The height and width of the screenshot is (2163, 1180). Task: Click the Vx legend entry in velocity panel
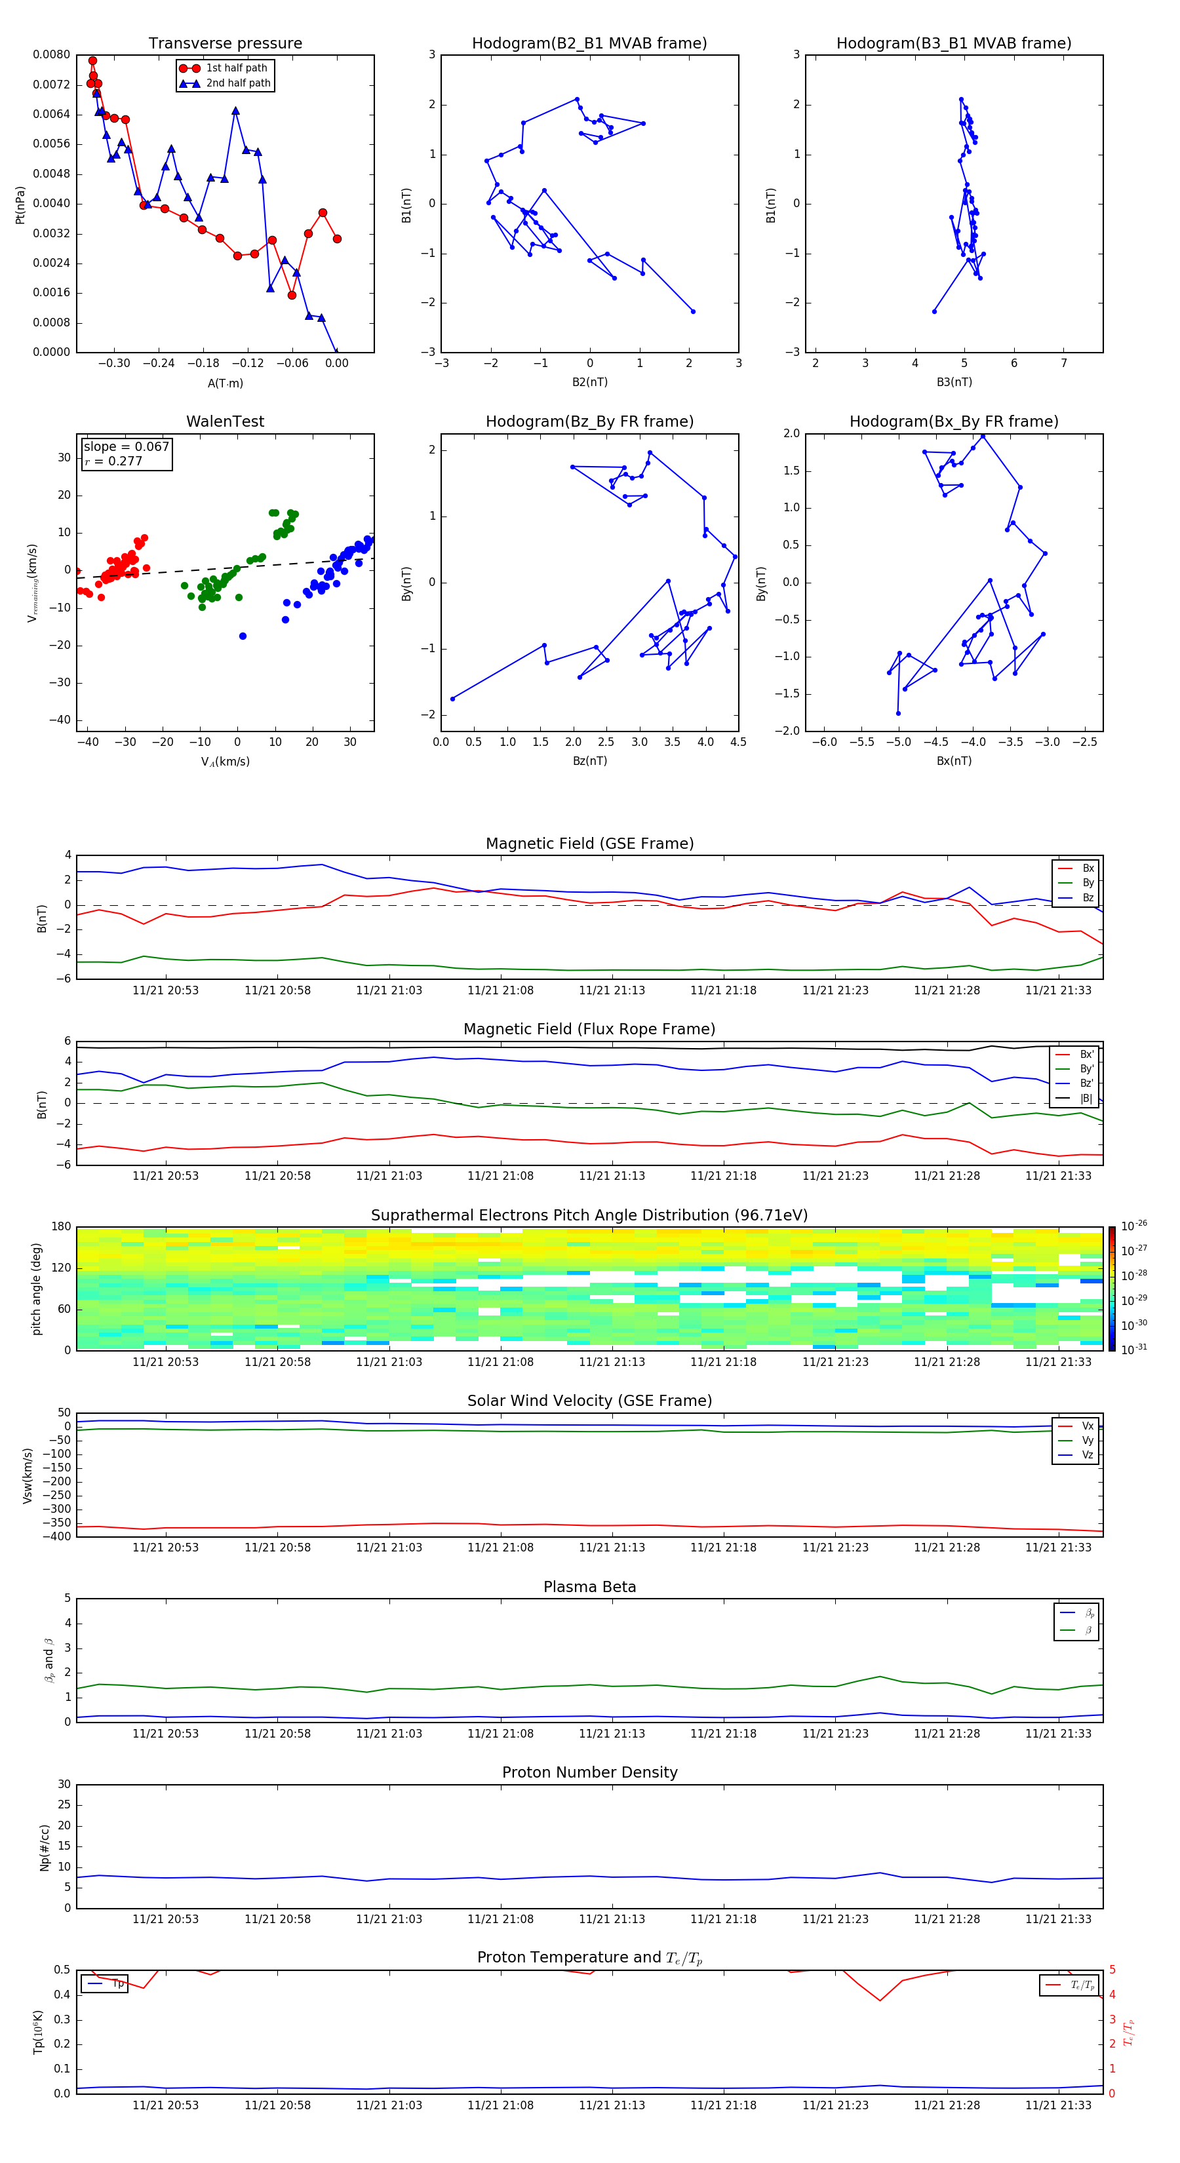[x=1076, y=1426]
